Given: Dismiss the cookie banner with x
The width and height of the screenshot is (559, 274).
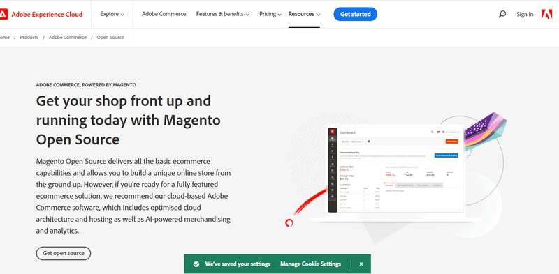Looking at the screenshot, I should click(x=361, y=264).
